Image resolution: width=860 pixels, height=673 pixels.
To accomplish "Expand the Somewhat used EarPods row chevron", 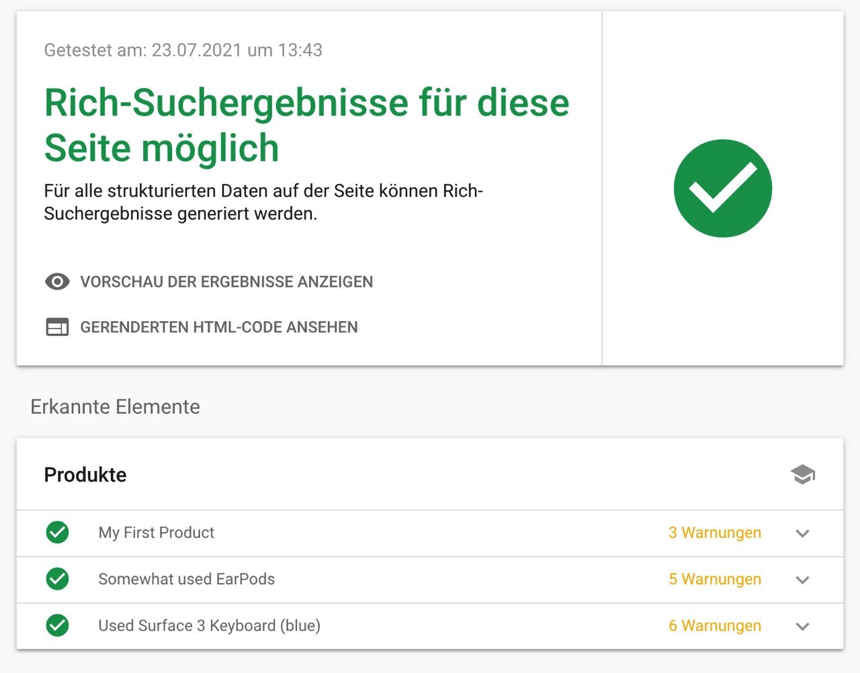I will (802, 580).
